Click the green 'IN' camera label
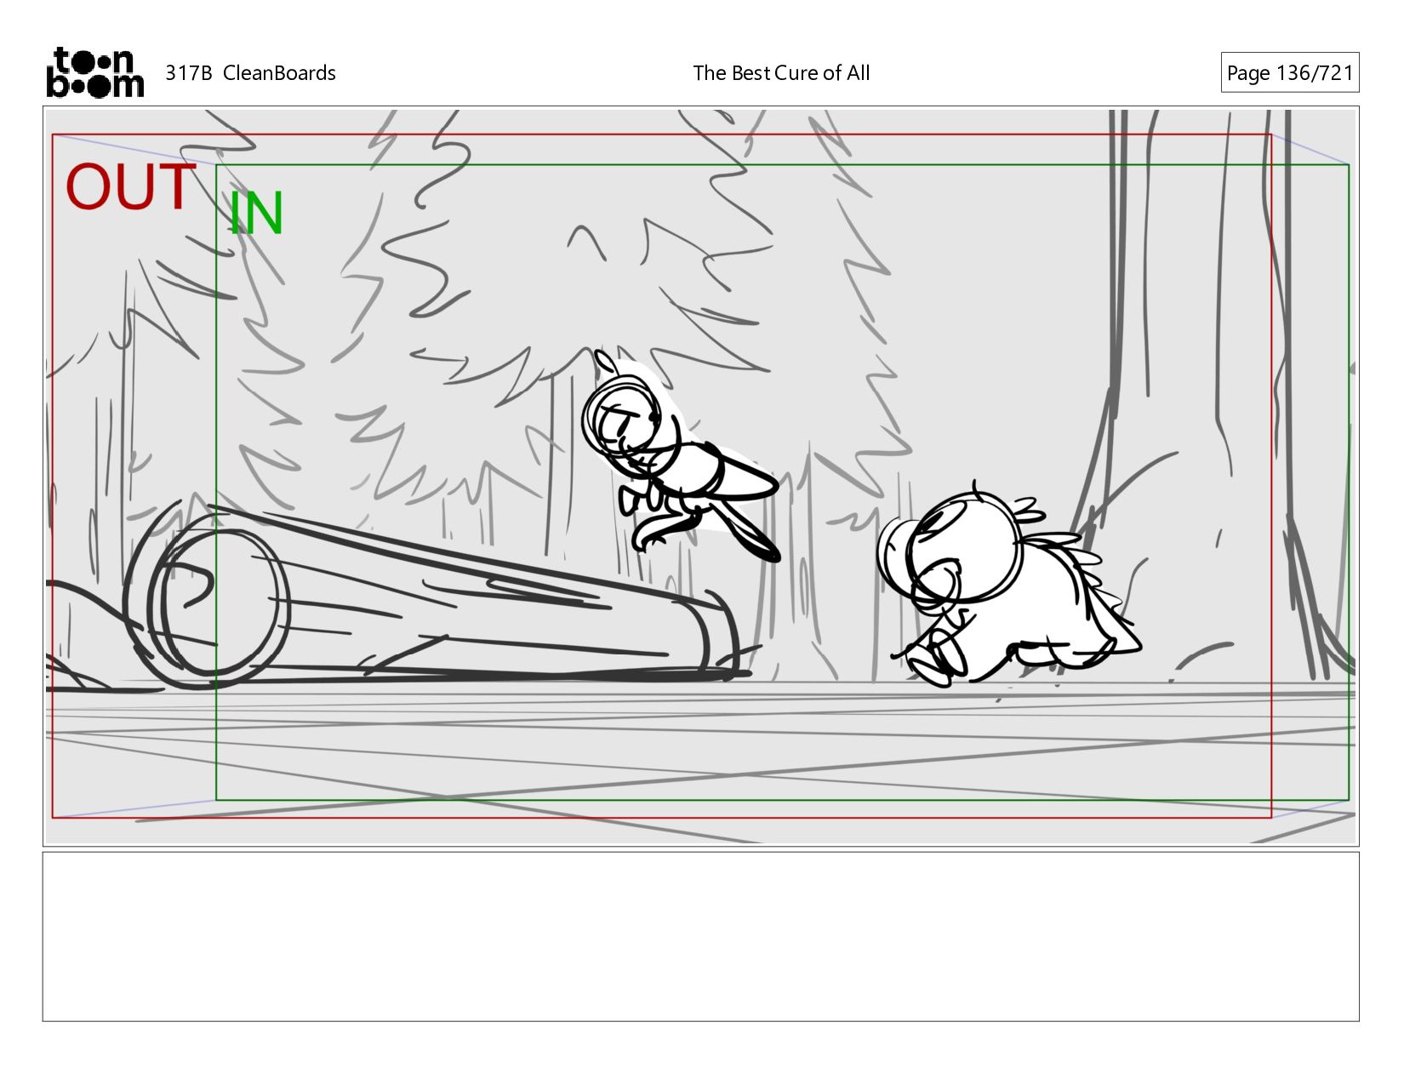Image resolution: width=1404 pixels, height=1085 pixels. click(x=256, y=214)
